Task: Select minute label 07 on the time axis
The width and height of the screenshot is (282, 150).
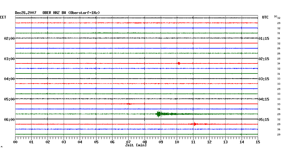Action: coord(128,142)
